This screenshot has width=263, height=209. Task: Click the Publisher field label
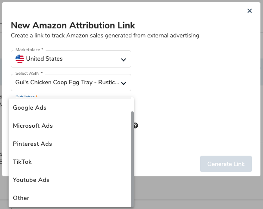pos(26,97)
